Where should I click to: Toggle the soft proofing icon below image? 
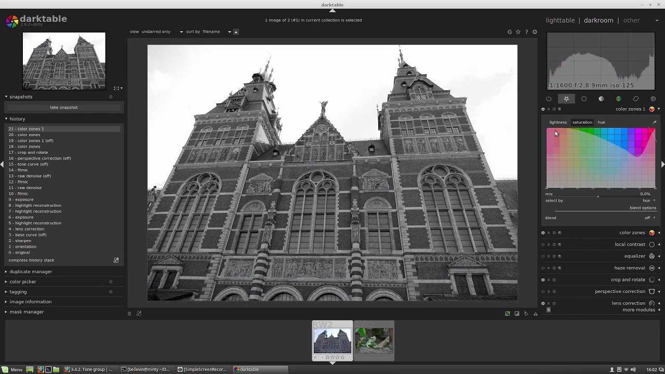526,314
